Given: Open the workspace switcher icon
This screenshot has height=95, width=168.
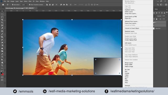Looking at the screenshot, I should click(x=161, y=5).
